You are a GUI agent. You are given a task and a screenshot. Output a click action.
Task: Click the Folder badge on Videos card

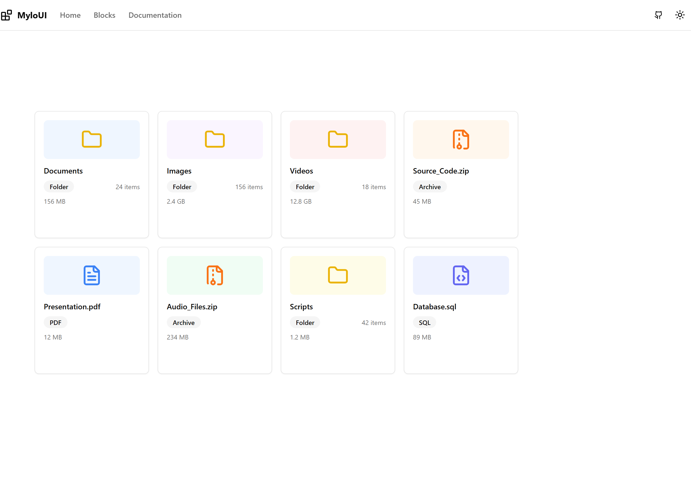[305, 187]
